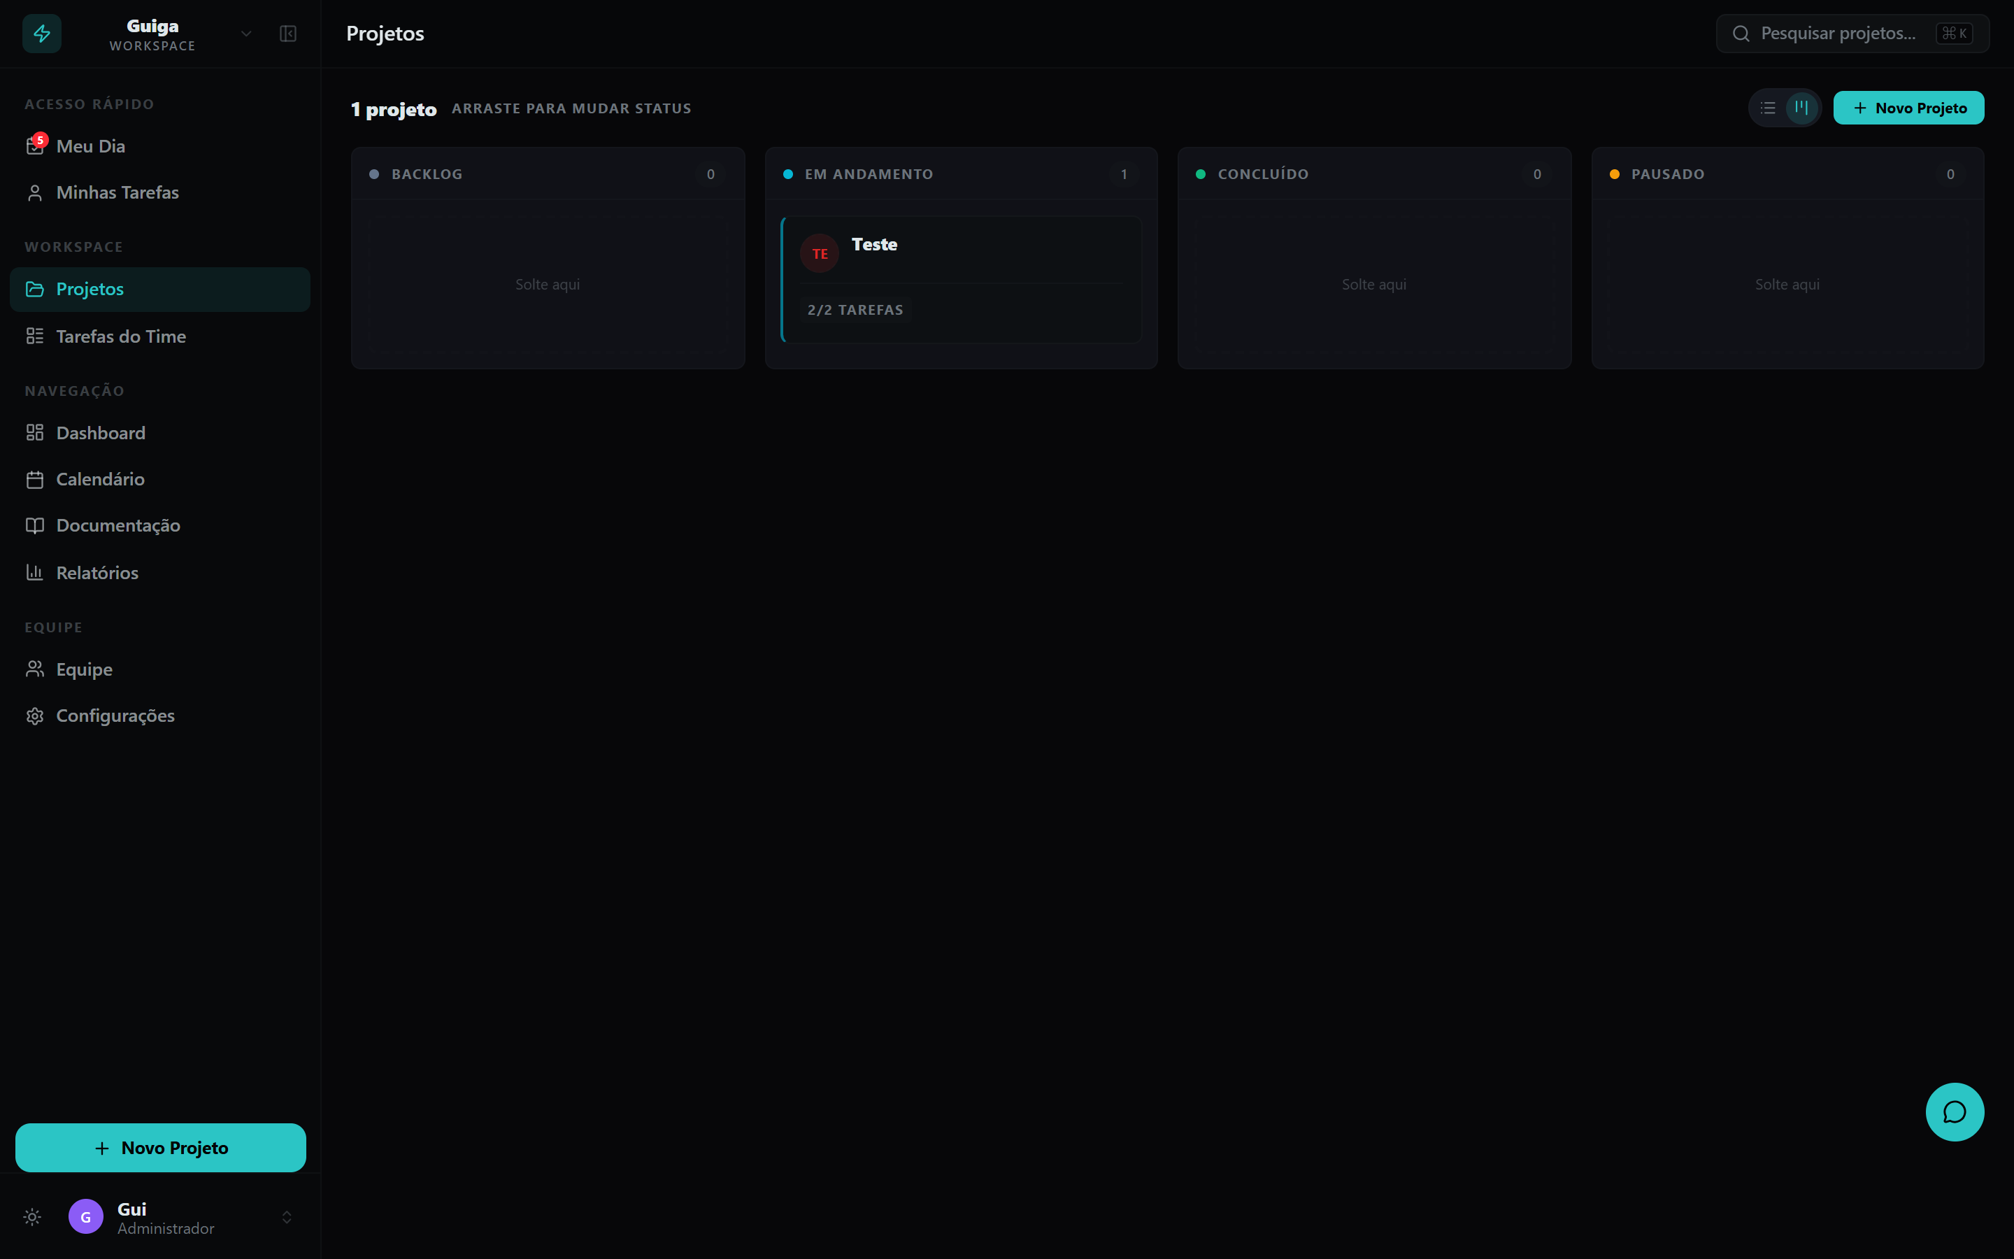The image size is (2014, 1259).
Task: Click the Teste project TE avatar
Action: click(x=819, y=254)
